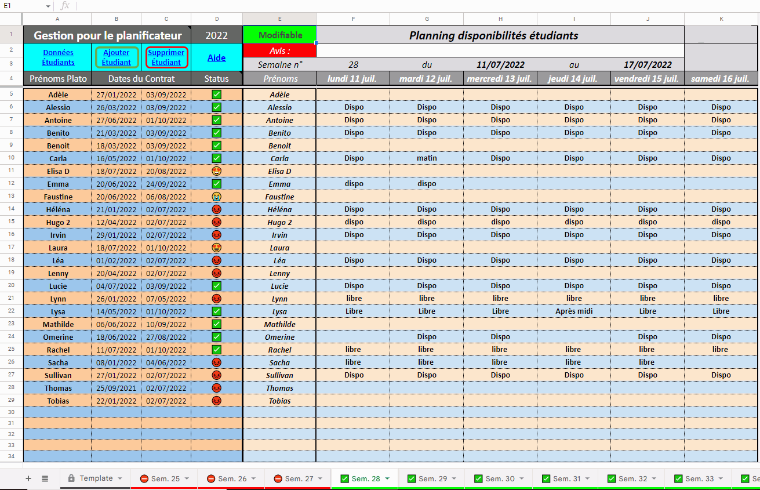Screen dimensions: 760x490
Task: Uncheck Benoit's status checkbox
Action: (x=217, y=146)
